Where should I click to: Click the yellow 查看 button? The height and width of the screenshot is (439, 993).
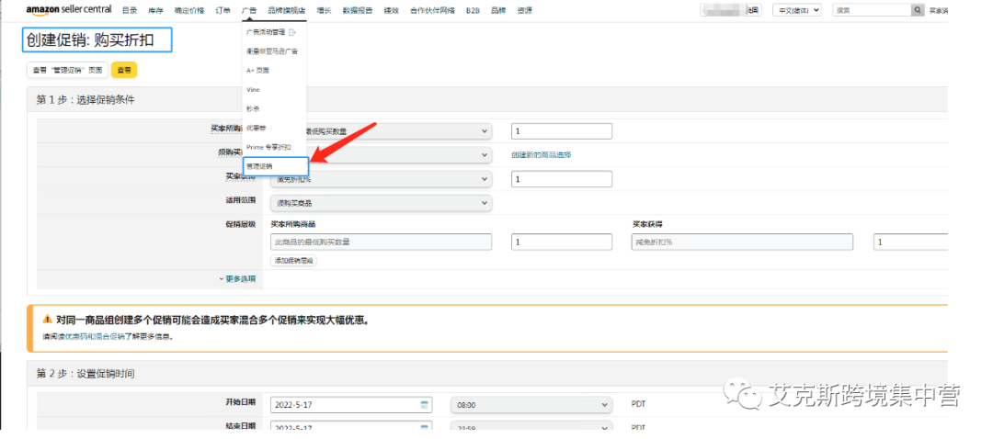click(x=124, y=70)
